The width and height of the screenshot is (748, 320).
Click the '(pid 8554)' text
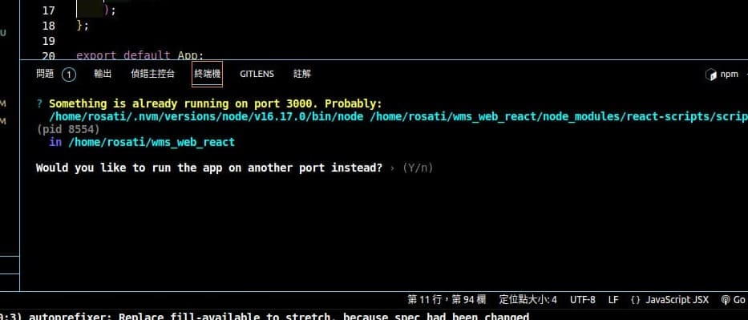point(68,129)
